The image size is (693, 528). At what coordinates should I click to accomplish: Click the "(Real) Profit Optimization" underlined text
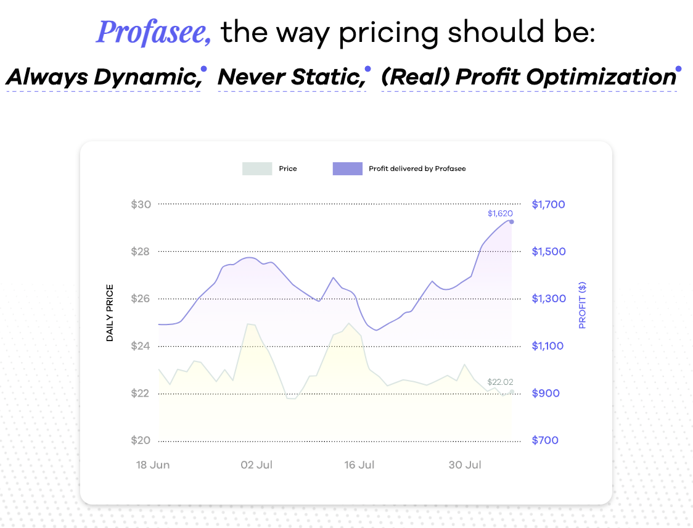[528, 78]
